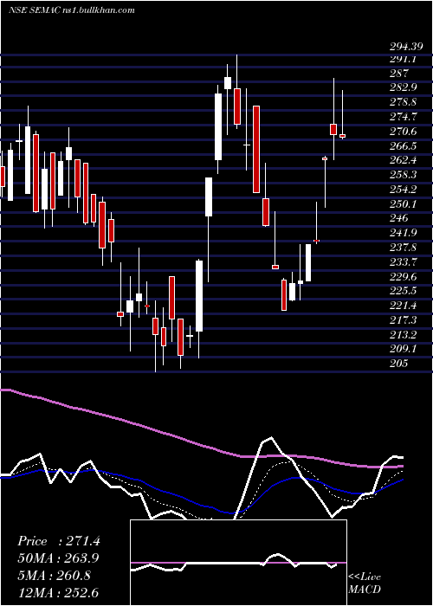
Task: Select the 266.5 axis value
Action: click(x=403, y=146)
